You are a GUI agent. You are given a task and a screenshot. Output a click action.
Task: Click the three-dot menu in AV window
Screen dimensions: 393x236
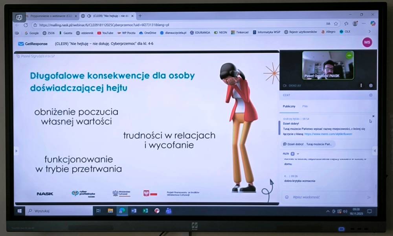pos(361,85)
